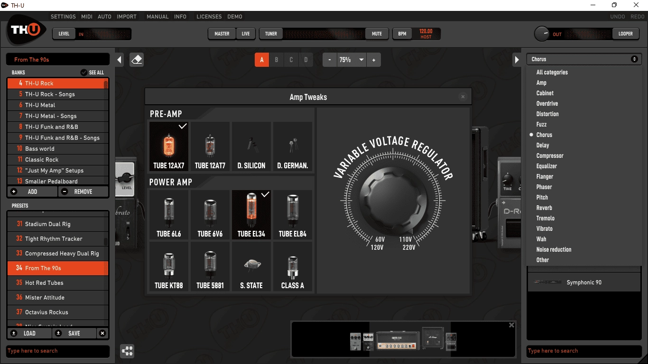The width and height of the screenshot is (648, 364).
Task: Select the TUBE KT88 power amp
Action: [x=169, y=266]
